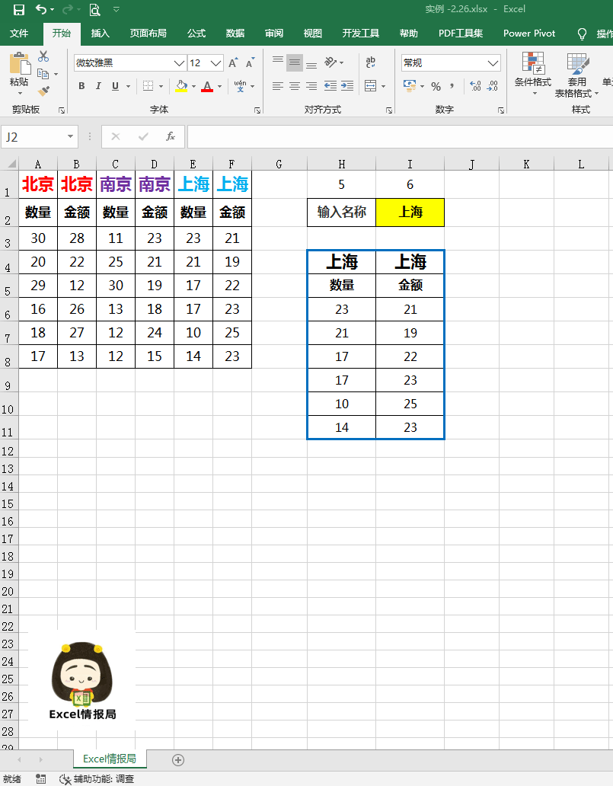Select the yellow cell containing 上海
Screen dimensions: 613x786
tap(410, 212)
